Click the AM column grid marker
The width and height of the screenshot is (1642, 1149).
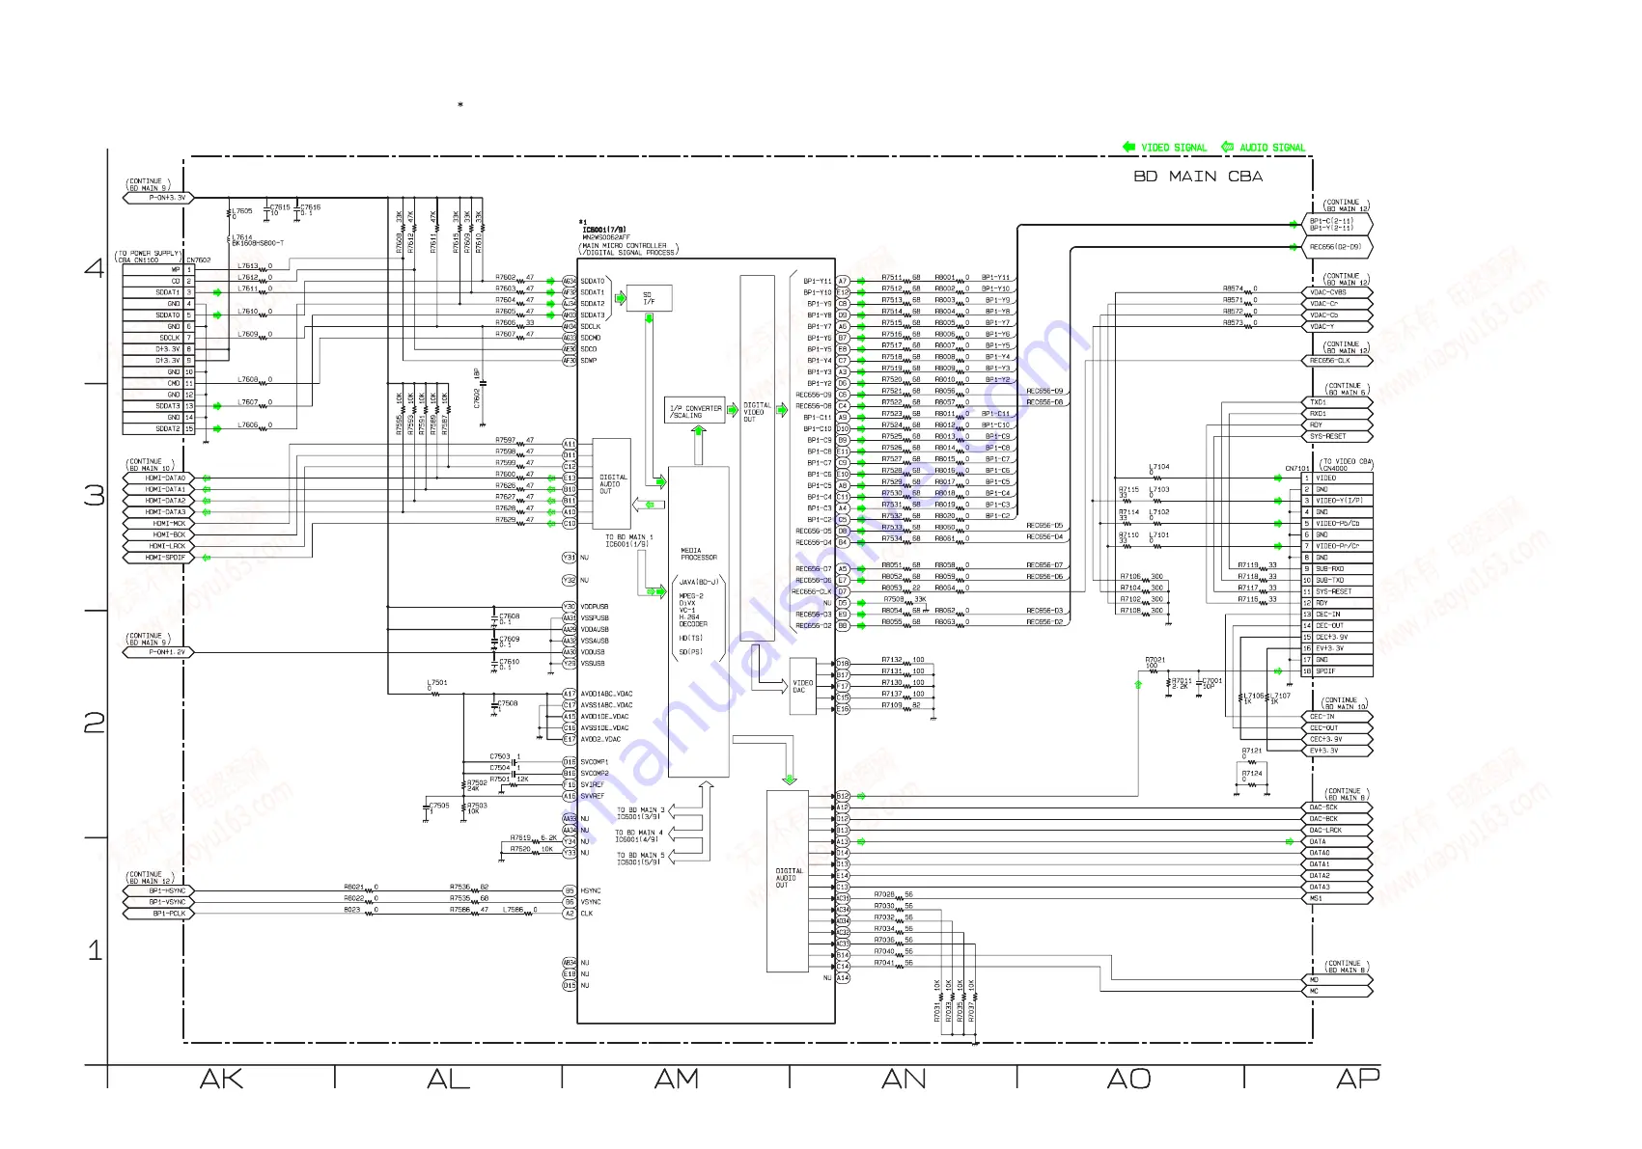tap(676, 1080)
